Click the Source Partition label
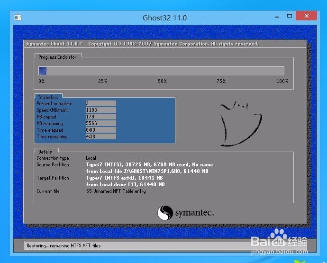Viewport: 327px width, 263px height. click(53, 165)
